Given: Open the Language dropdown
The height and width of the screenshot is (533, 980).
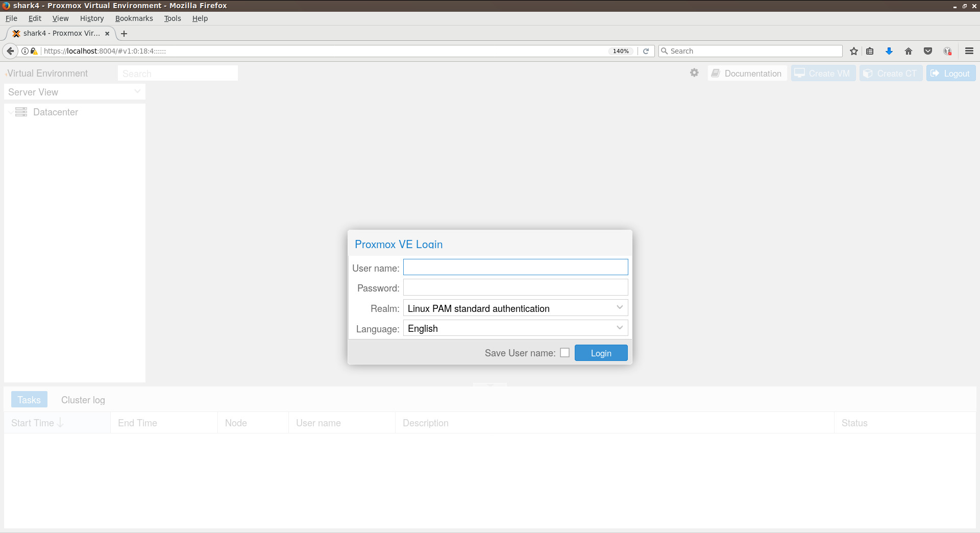Looking at the screenshot, I should [x=619, y=328].
